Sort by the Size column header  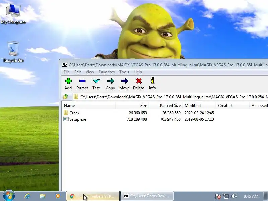point(132,106)
